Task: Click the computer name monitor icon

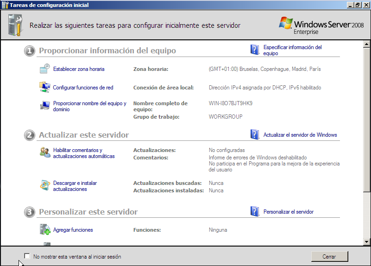Action: click(x=45, y=105)
